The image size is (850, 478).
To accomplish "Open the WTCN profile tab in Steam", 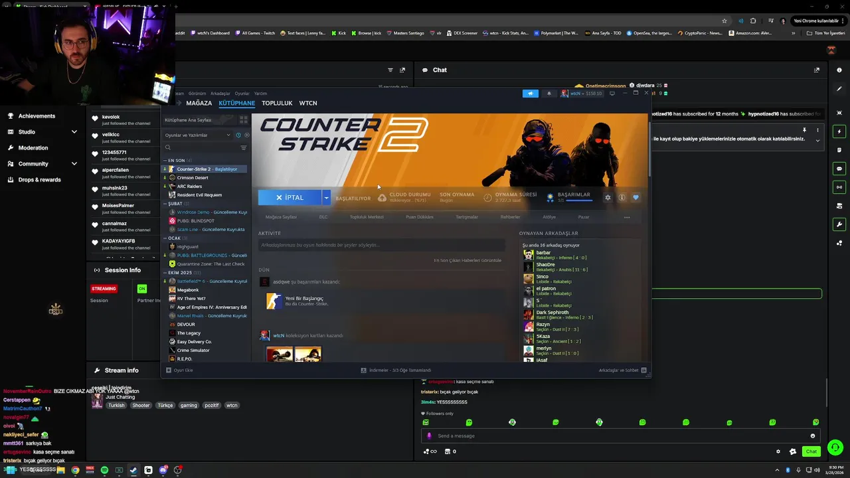I will pos(307,103).
